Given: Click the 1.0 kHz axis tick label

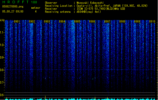Looking at the screenshot, I should [x=2, y=45].
